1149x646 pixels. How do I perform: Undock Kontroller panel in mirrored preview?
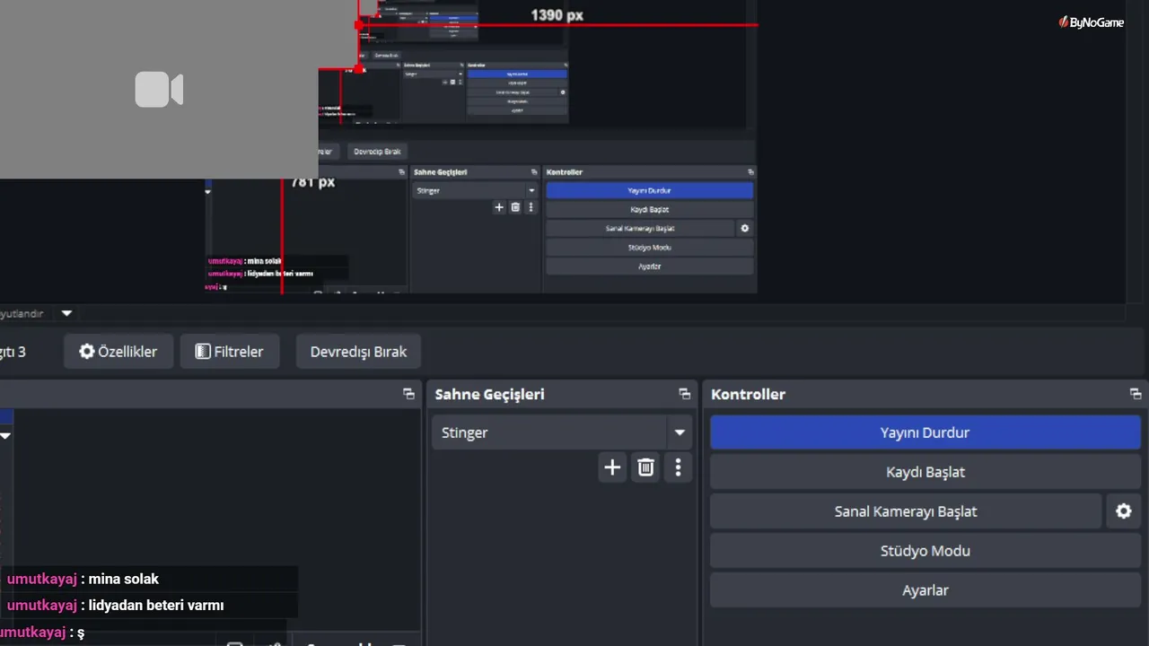coord(750,171)
